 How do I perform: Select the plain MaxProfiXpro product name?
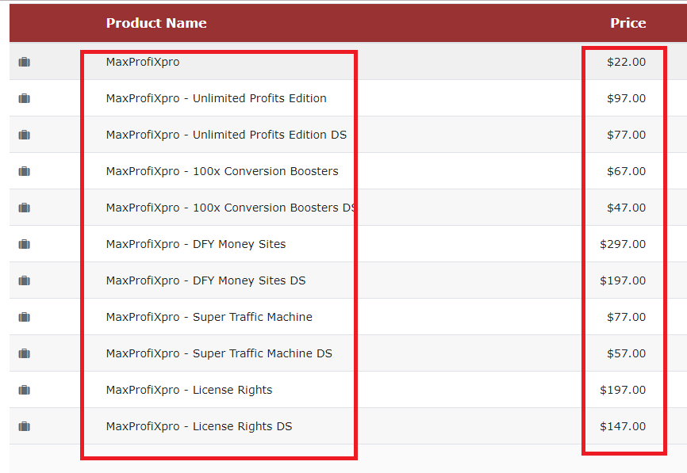pyautogui.click(x=143, y=62)
